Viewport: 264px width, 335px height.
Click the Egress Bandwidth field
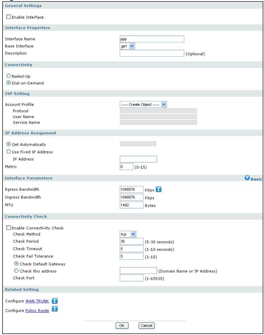(132, 190)
